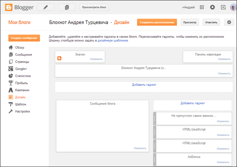Click Изменить in Панель навигации gadget

click(x=224, y=59)
